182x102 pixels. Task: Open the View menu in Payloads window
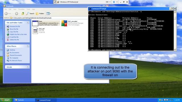(x=15, y=9)
